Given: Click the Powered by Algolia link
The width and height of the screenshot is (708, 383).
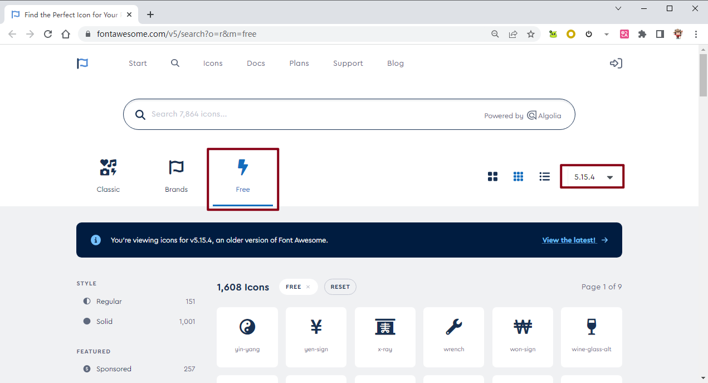Looking at the screenshot, I should point(523,115).
